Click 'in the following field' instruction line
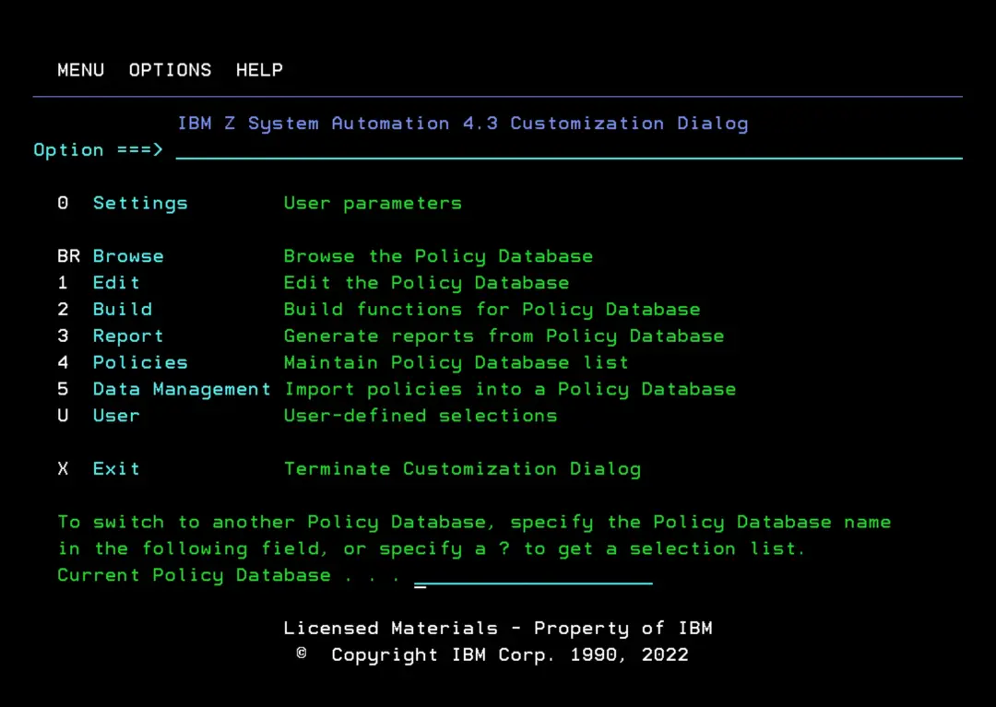 pyautogui.click(x=432, y=549)
